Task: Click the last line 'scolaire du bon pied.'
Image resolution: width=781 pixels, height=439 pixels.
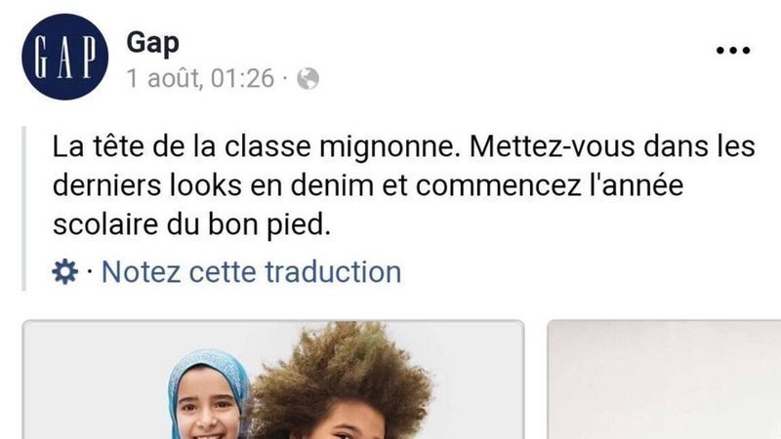Action: click(191, 224)
